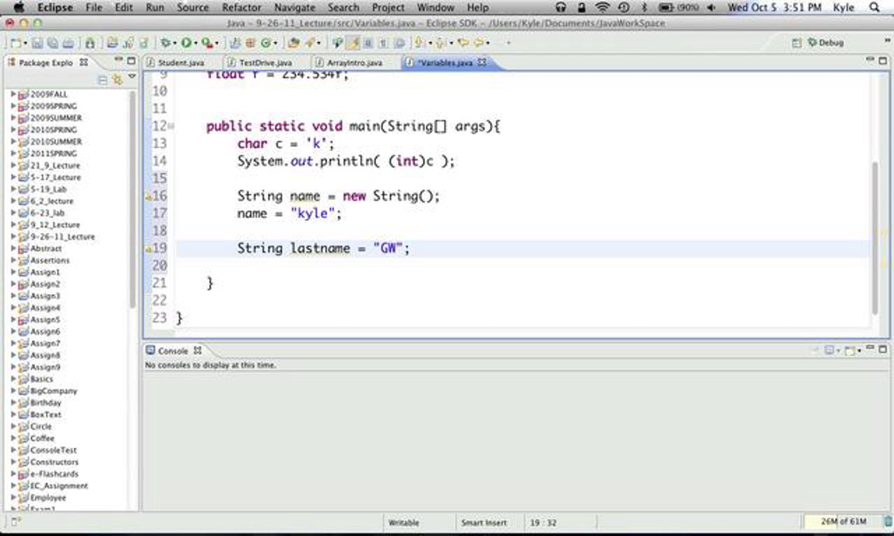Toggle Mark Occurrences highlighted toolbar button

pyautogui.click(x=352, y=43)
